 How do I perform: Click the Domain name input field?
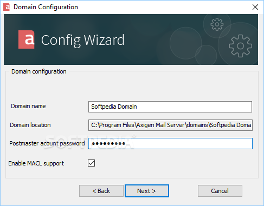tap(170, 107)
